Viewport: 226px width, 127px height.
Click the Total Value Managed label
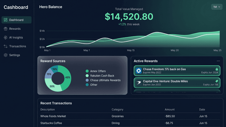point(129,9)
